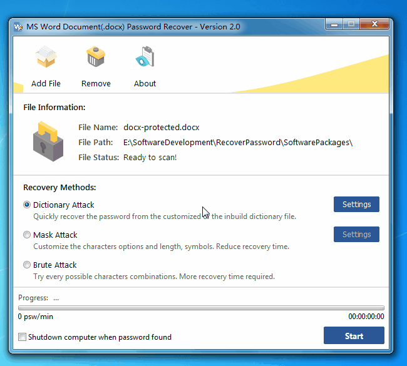Click the file path E:\SoftwareDevelopment text
The height and width of the screenshot is (366, 407).
pyautogui.click(x=238, y=143)
